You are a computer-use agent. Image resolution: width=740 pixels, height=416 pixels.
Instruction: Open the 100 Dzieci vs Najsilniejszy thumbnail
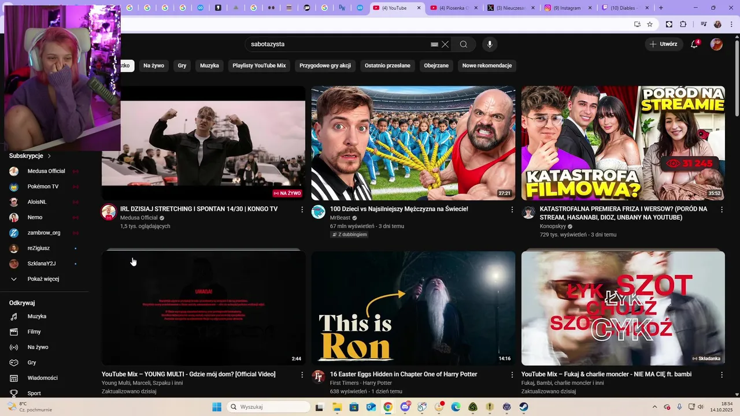pyautogui.click(x=413, y=143)
